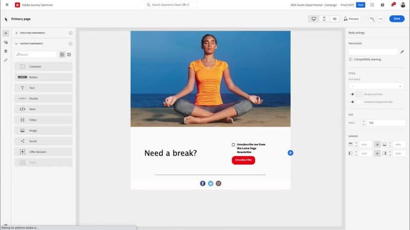Toggle the left-right margin link lock
The width and height of the screenshot is (410, 230).
pyautogui.click(x=377, y=154)
